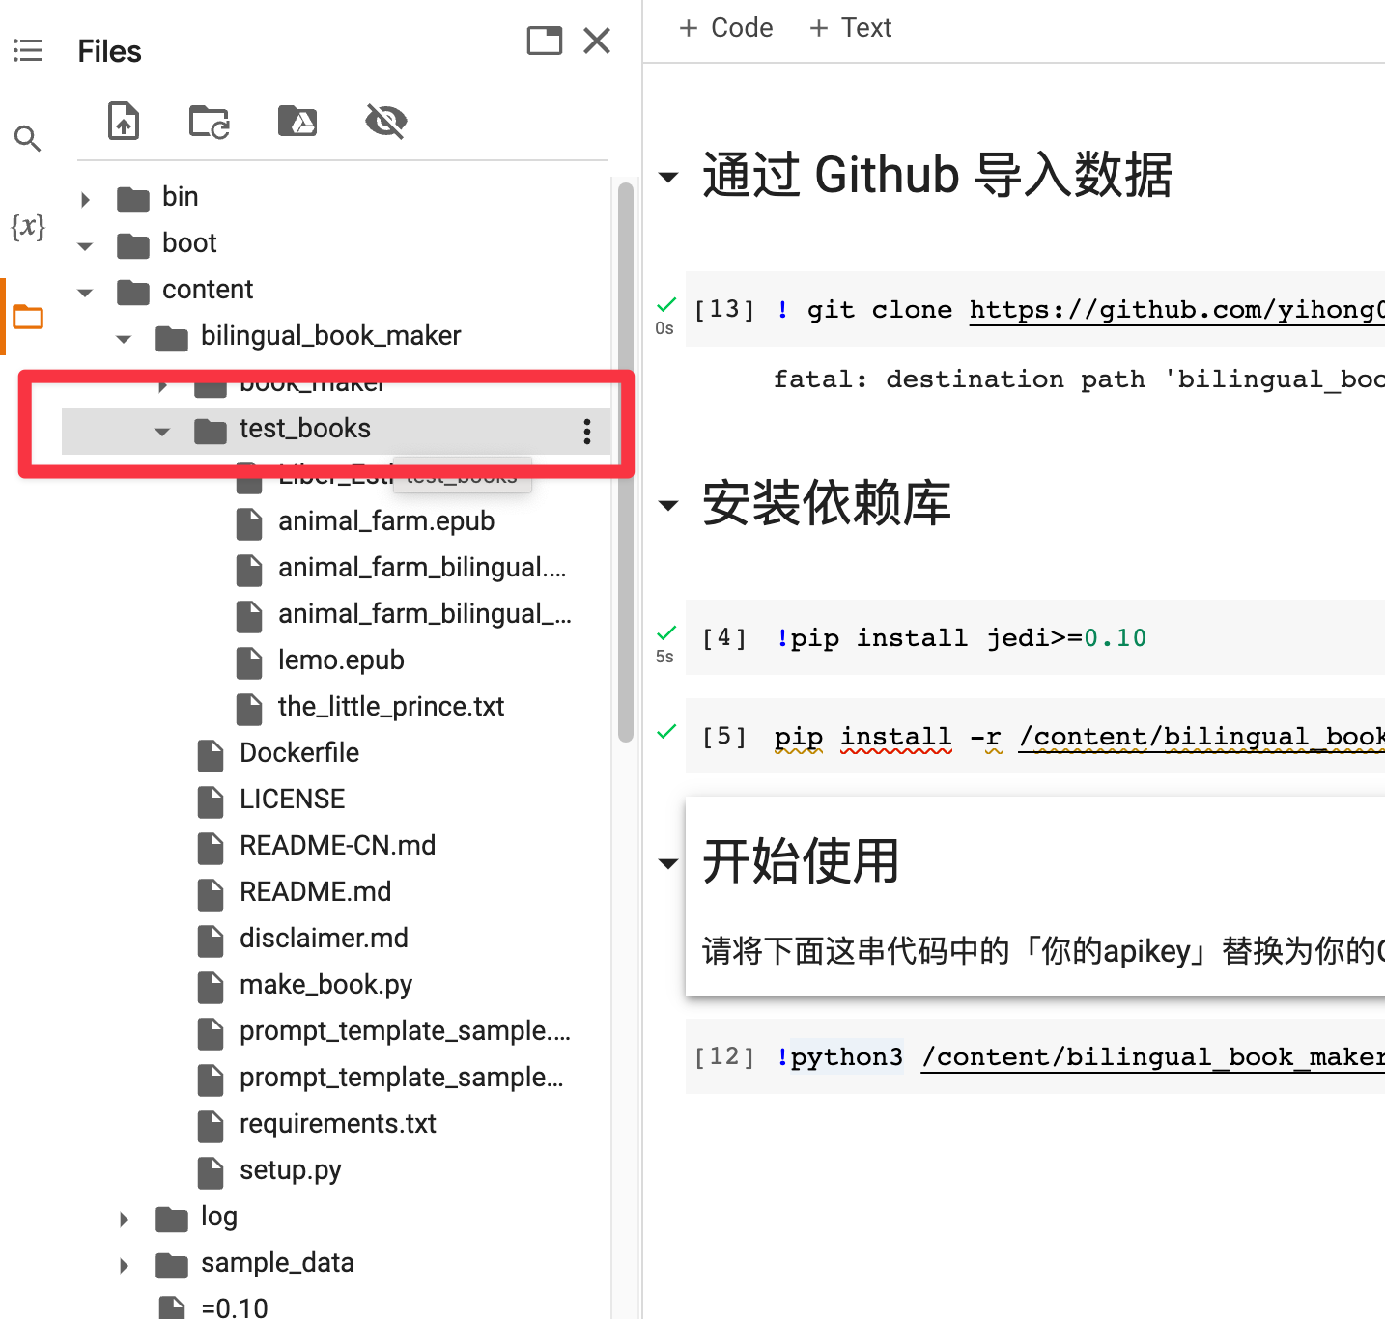The width and height of the screenshot is (1385, 1319).
Task: Select the Files icon in the sidebar
Action: pos(26,316)
